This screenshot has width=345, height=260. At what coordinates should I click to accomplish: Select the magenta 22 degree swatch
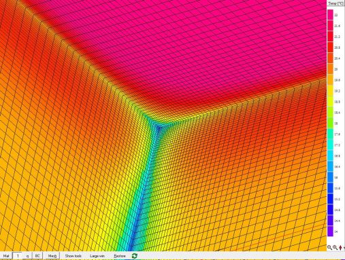point(330,15)
